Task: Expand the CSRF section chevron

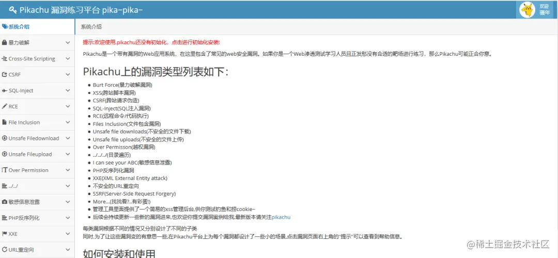Action: pos(68,75)
